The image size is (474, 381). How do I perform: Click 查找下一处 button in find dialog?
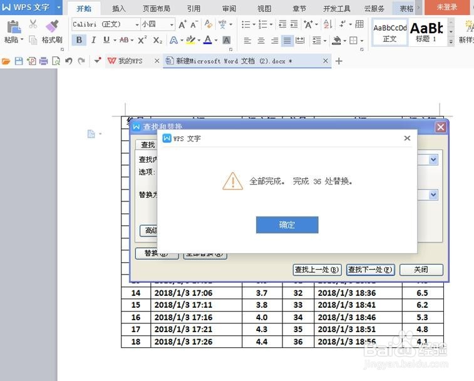pyautogui.click(x=370, y=270)
